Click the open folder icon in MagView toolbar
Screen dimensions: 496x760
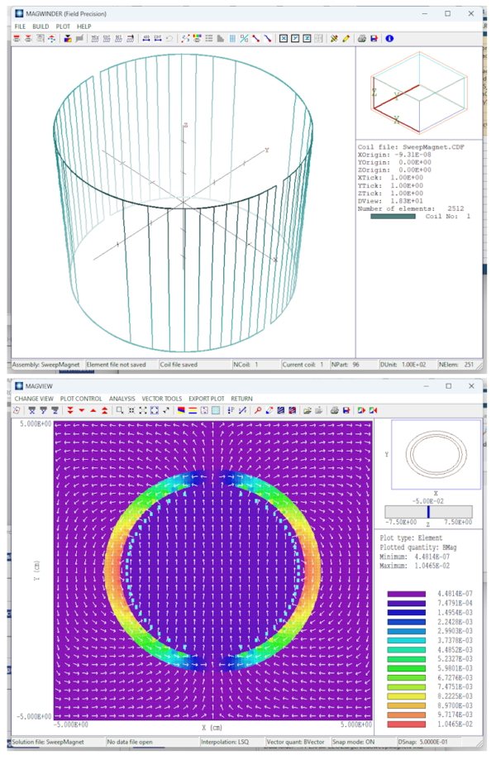pyautogui.click(x=306, y=409)
